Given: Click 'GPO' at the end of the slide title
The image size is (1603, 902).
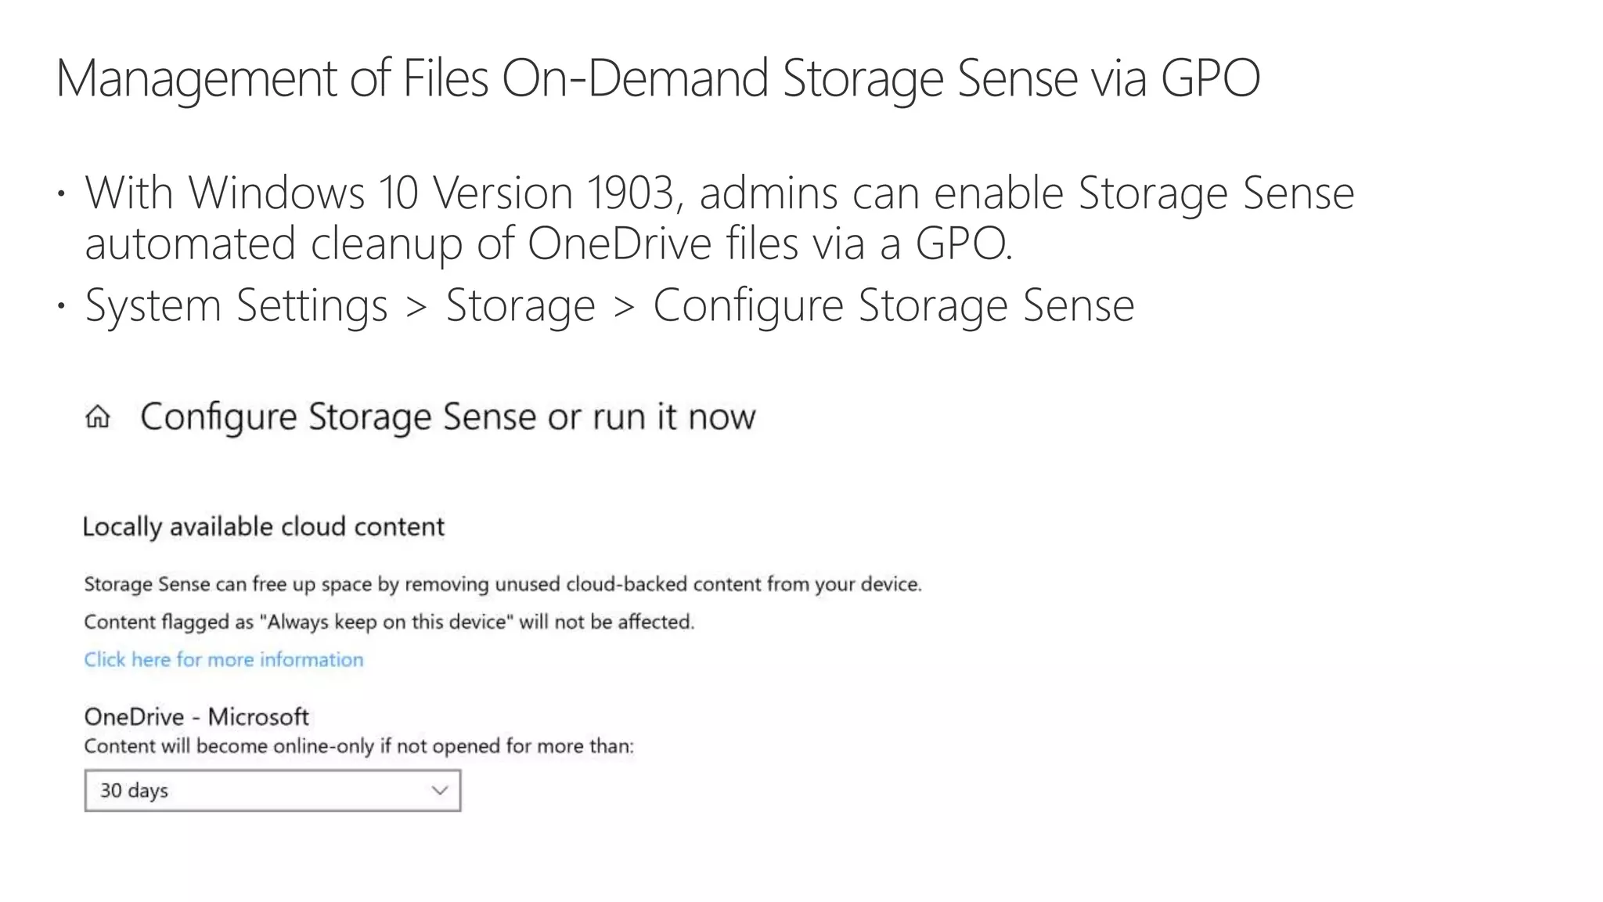Looking at the screenshot, I should (1210, 78).
